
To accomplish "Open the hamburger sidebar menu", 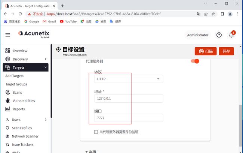I will coord(7,35).
